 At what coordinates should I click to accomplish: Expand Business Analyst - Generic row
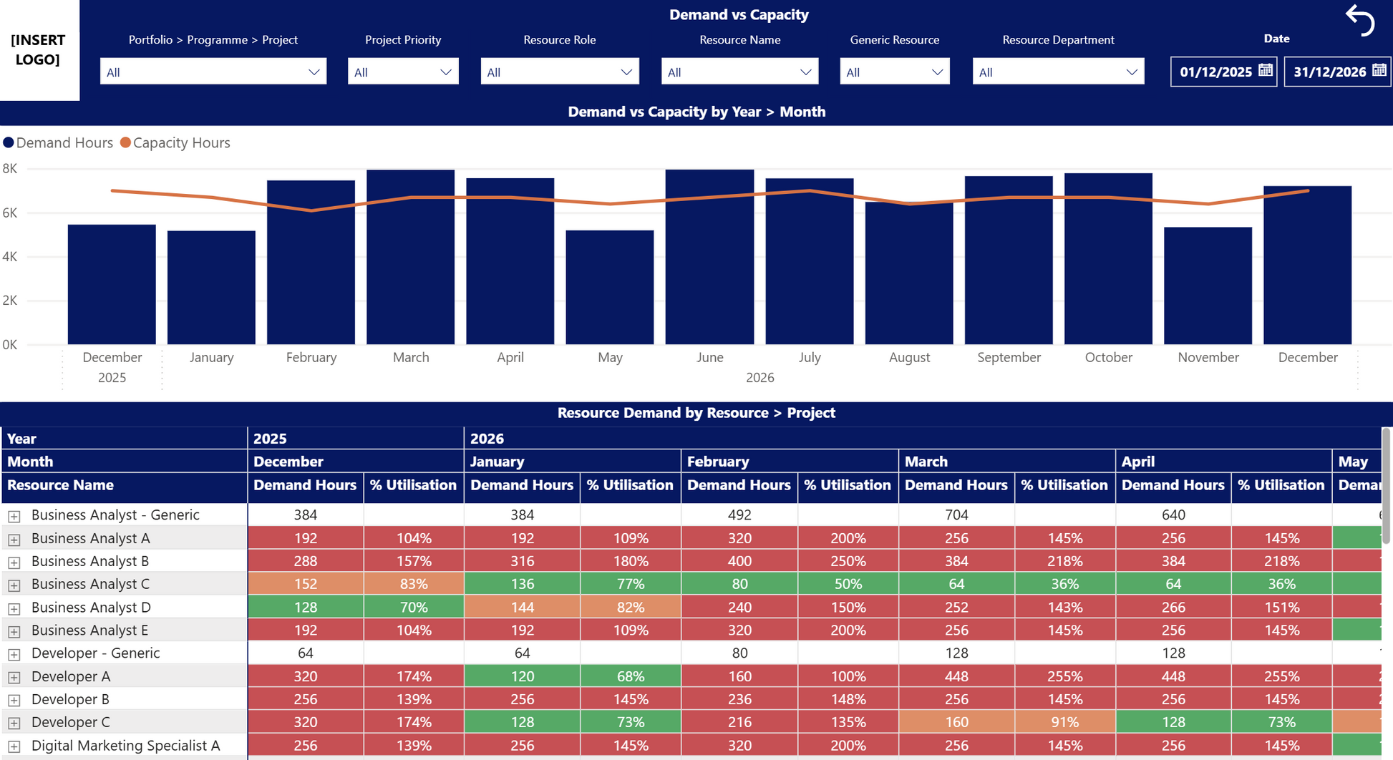14,516
